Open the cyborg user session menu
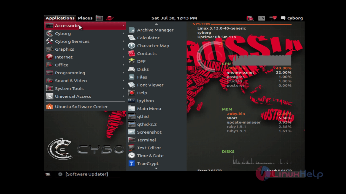This screenshot has height=194, width=346. [x=292, y=18]
